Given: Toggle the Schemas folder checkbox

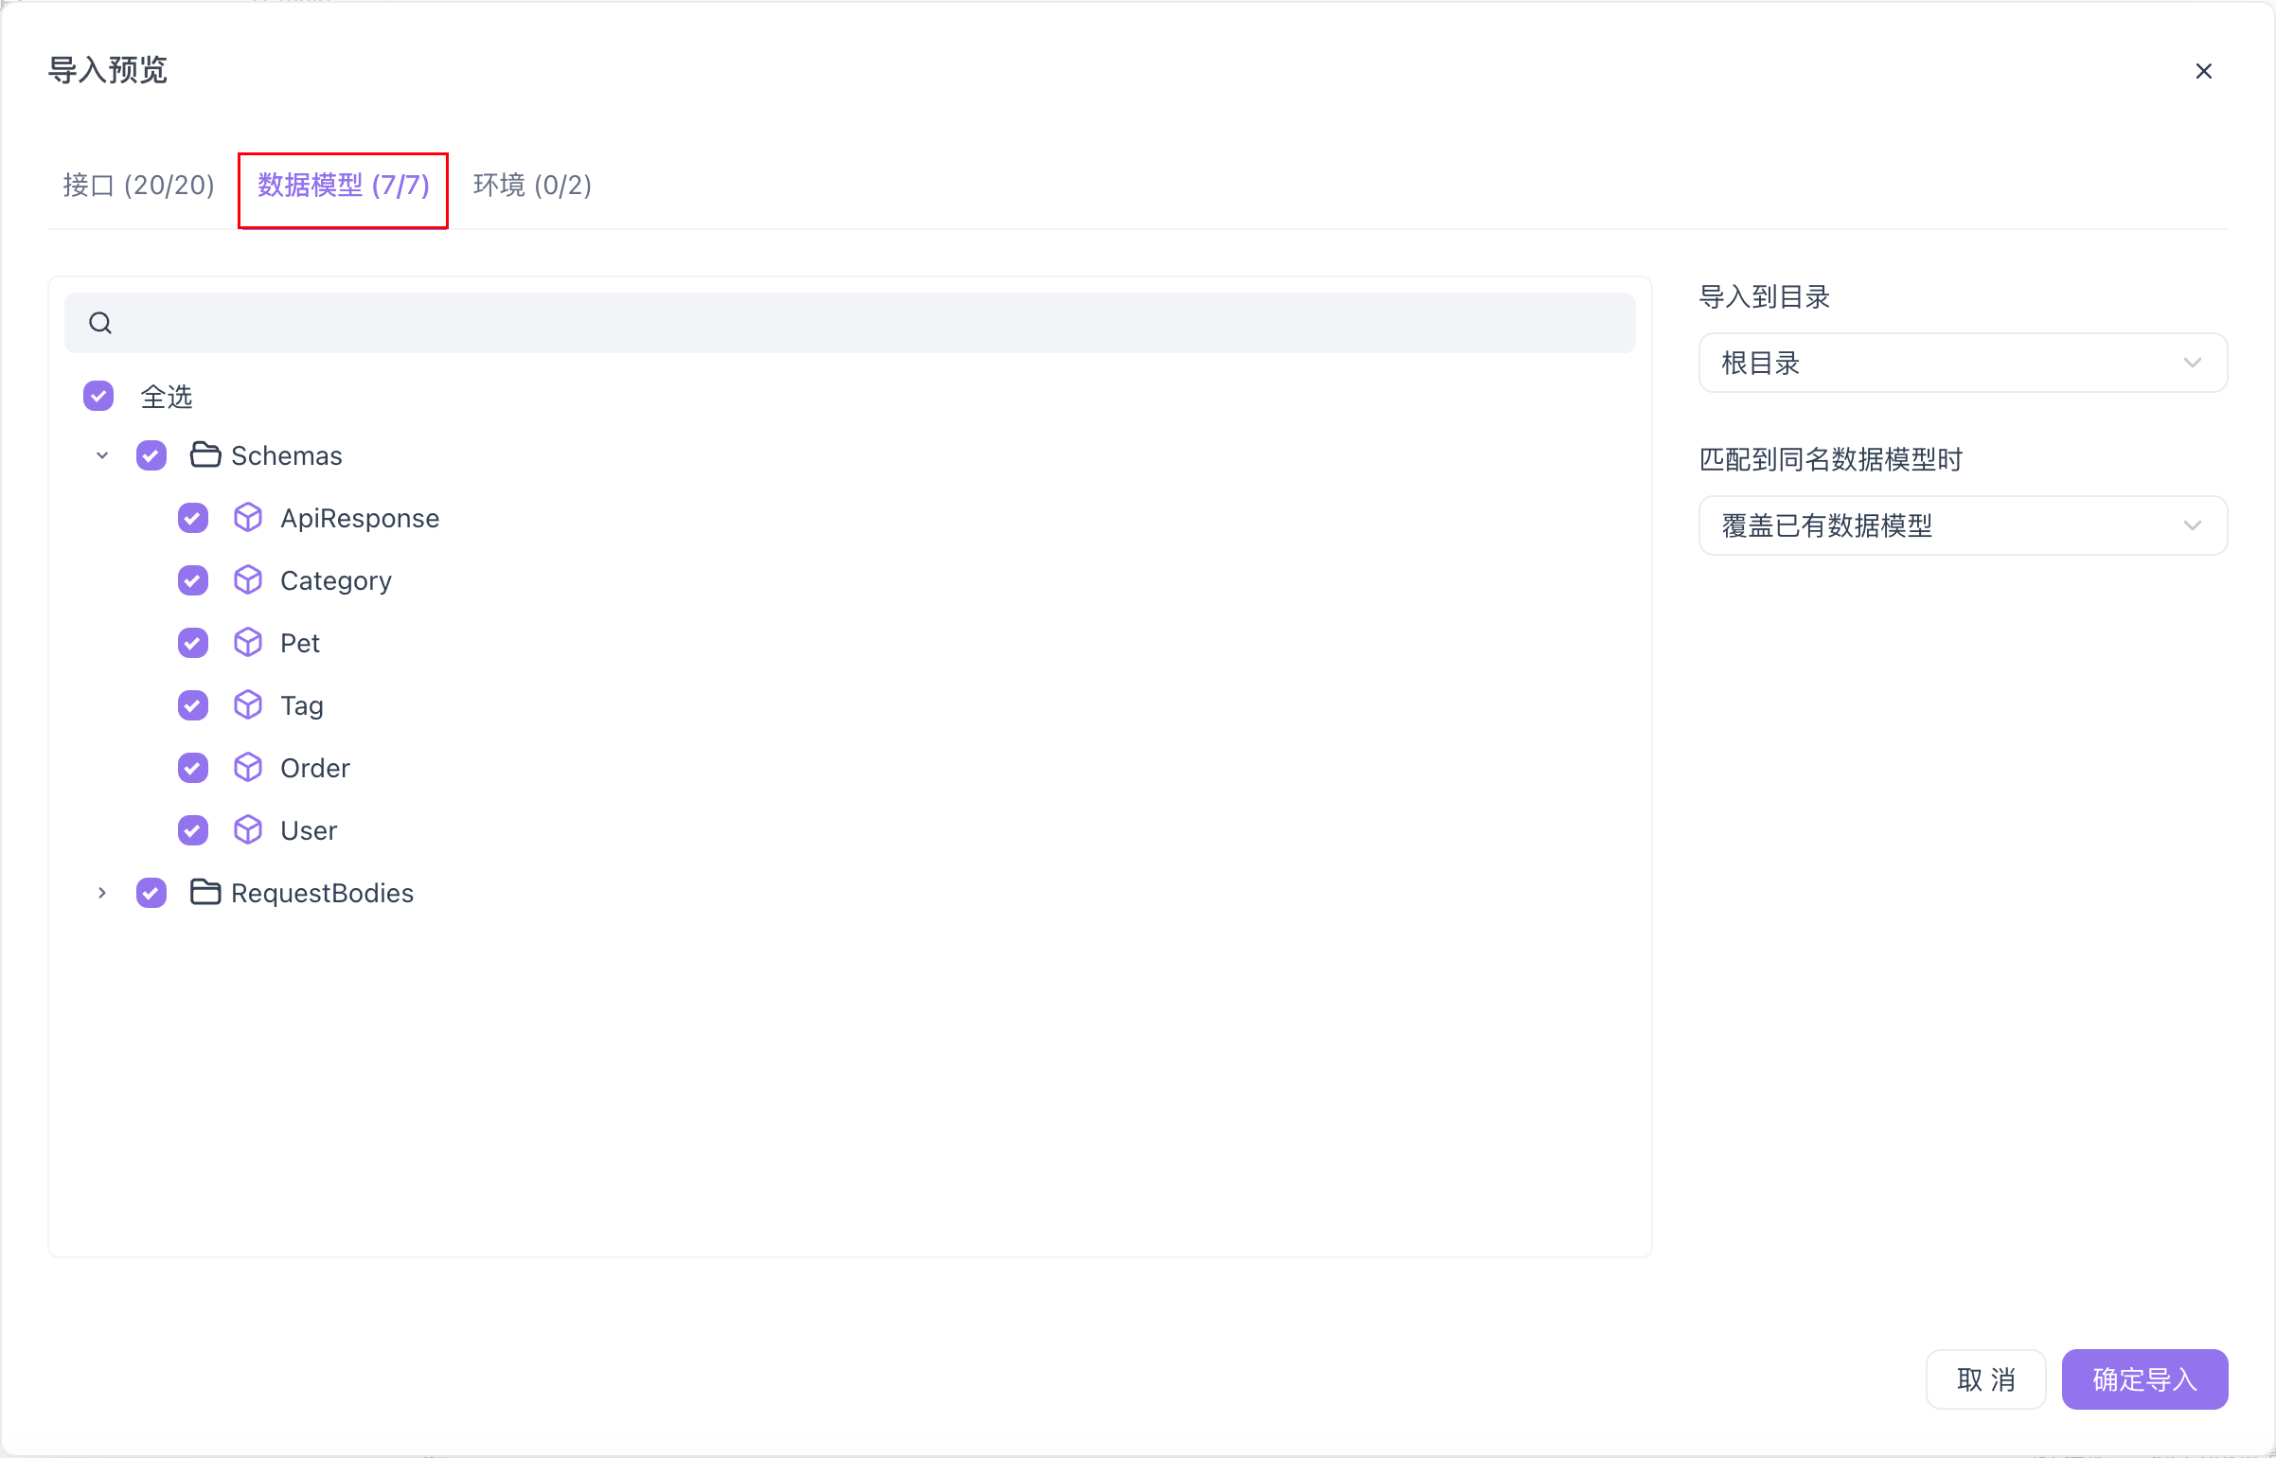Looking at the screenshot, I should pyautogui.click(x=151, y=455).
